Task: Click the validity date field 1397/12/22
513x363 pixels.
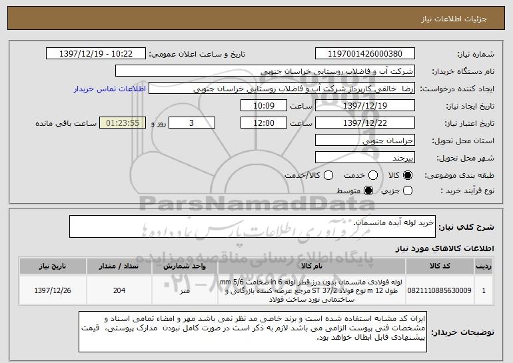Action: coord(365,123)
